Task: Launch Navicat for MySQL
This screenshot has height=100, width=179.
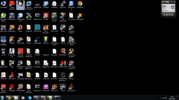Action: 3,17
